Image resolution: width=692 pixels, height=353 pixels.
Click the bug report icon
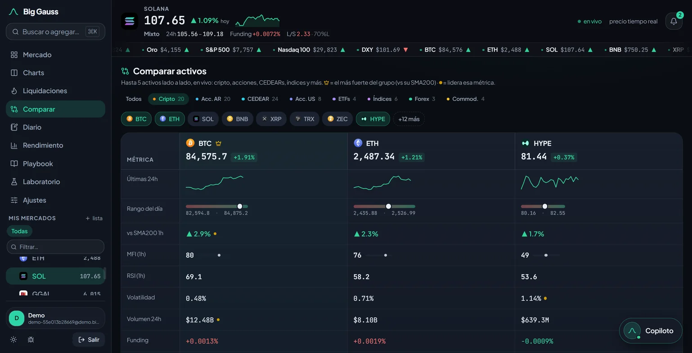point(31,339)
